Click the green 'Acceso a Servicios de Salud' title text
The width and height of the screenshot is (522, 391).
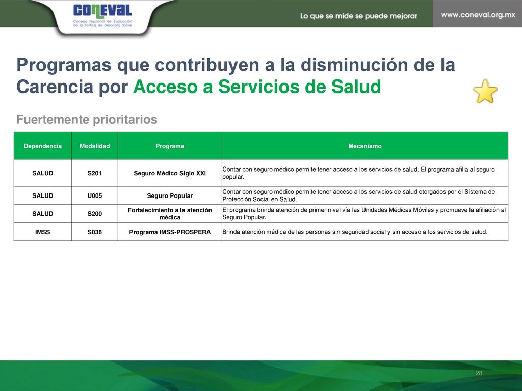click(x=257, y=87)
